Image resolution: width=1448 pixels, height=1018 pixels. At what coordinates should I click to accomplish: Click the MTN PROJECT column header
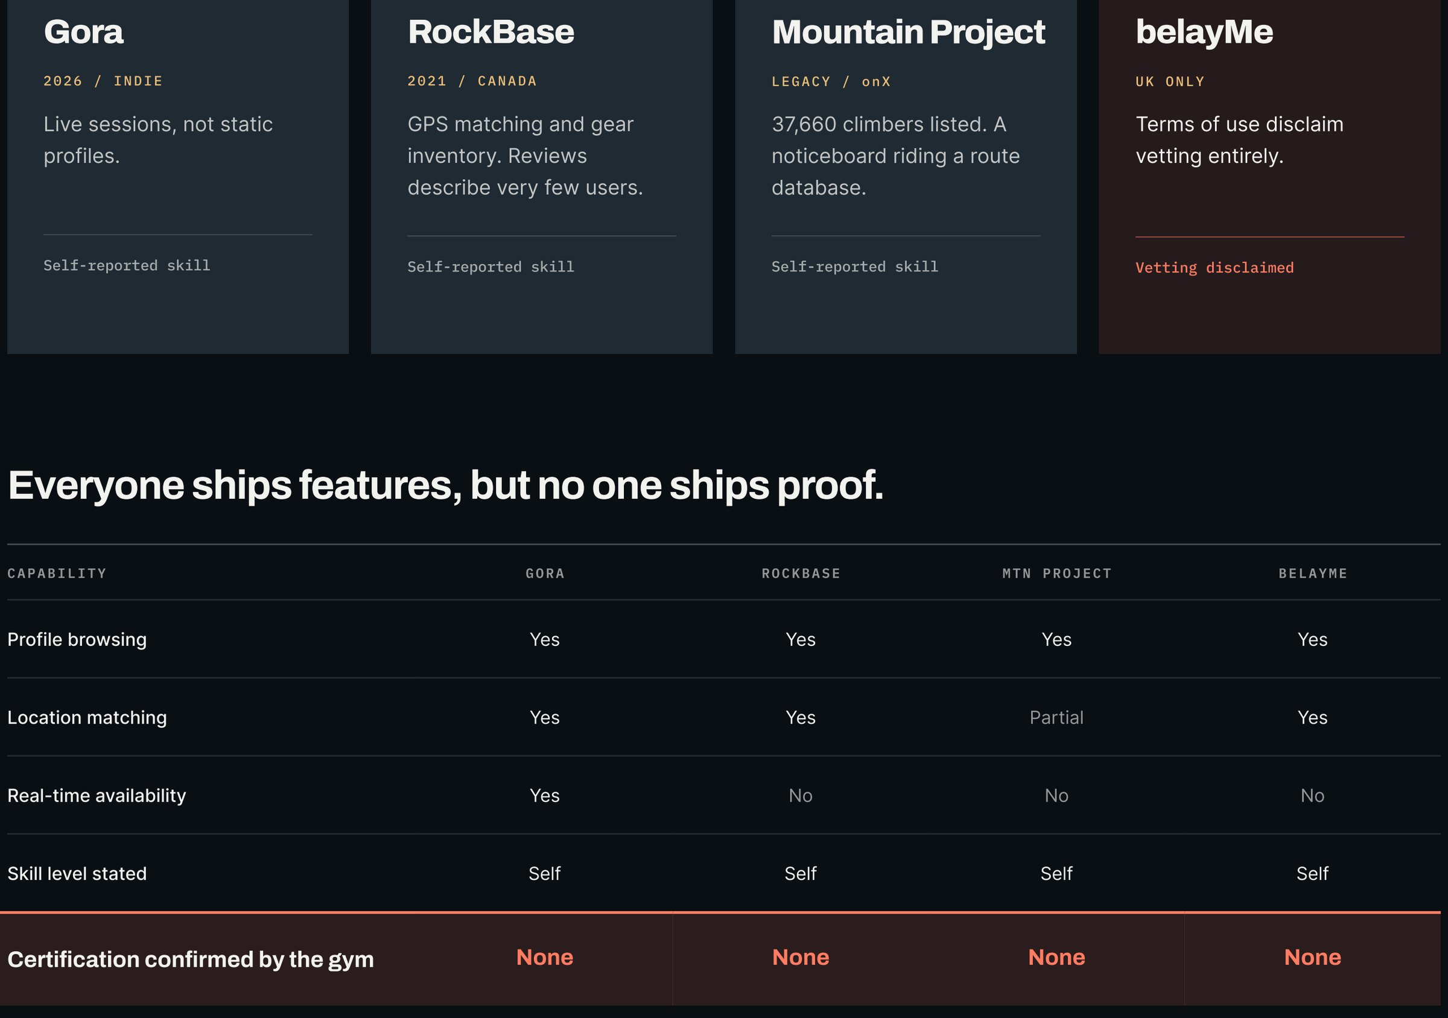(1057, 573)
